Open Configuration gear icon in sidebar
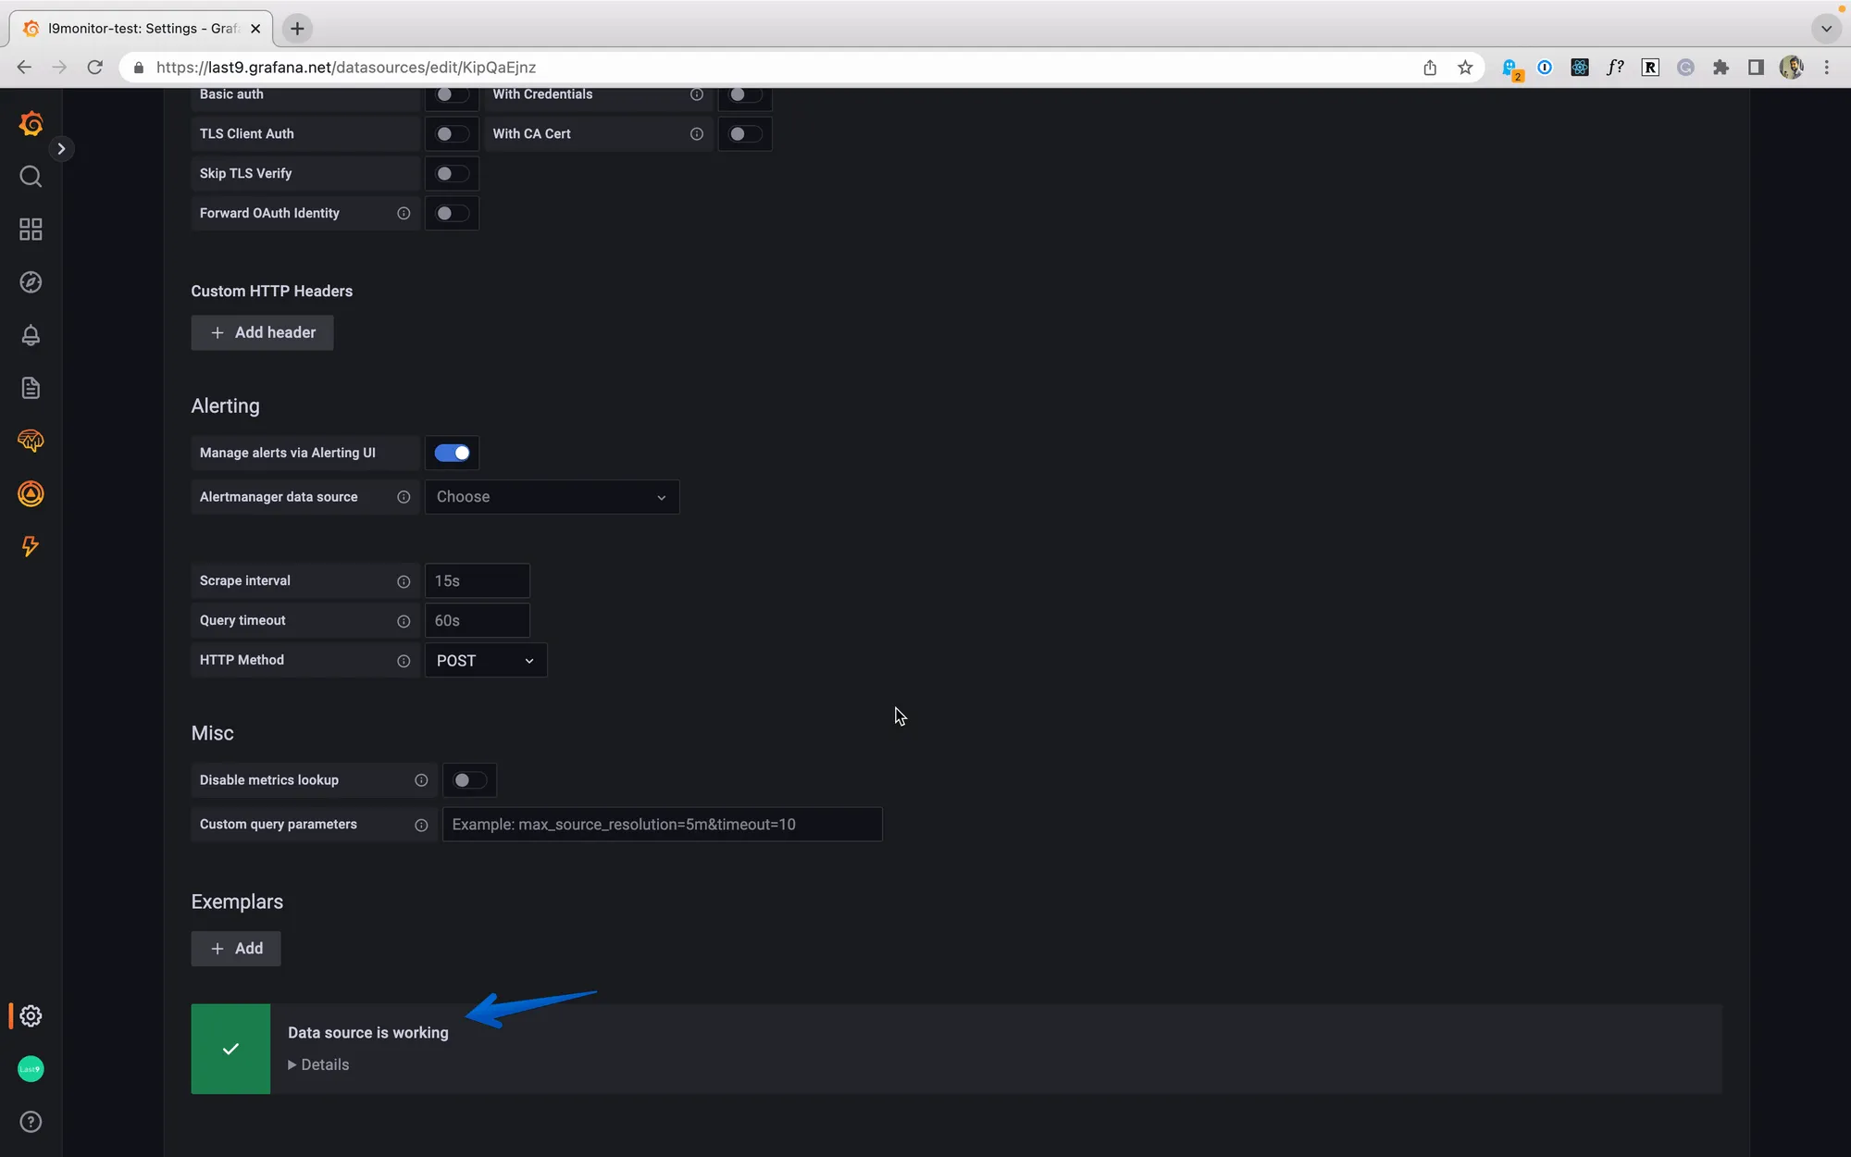 pyautogui.click(x=31, y=1015)
